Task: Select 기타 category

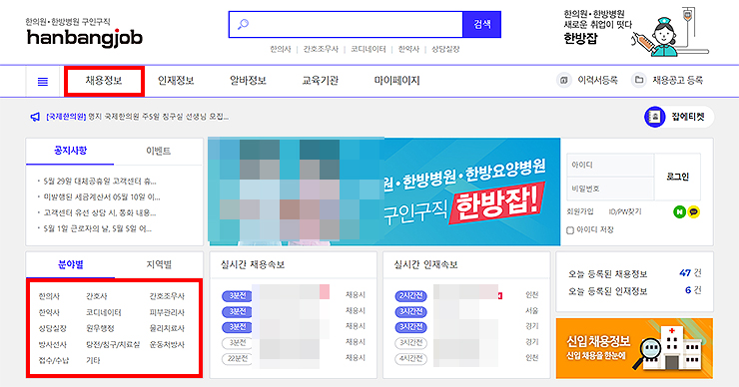Action: [x=93, y=361]
